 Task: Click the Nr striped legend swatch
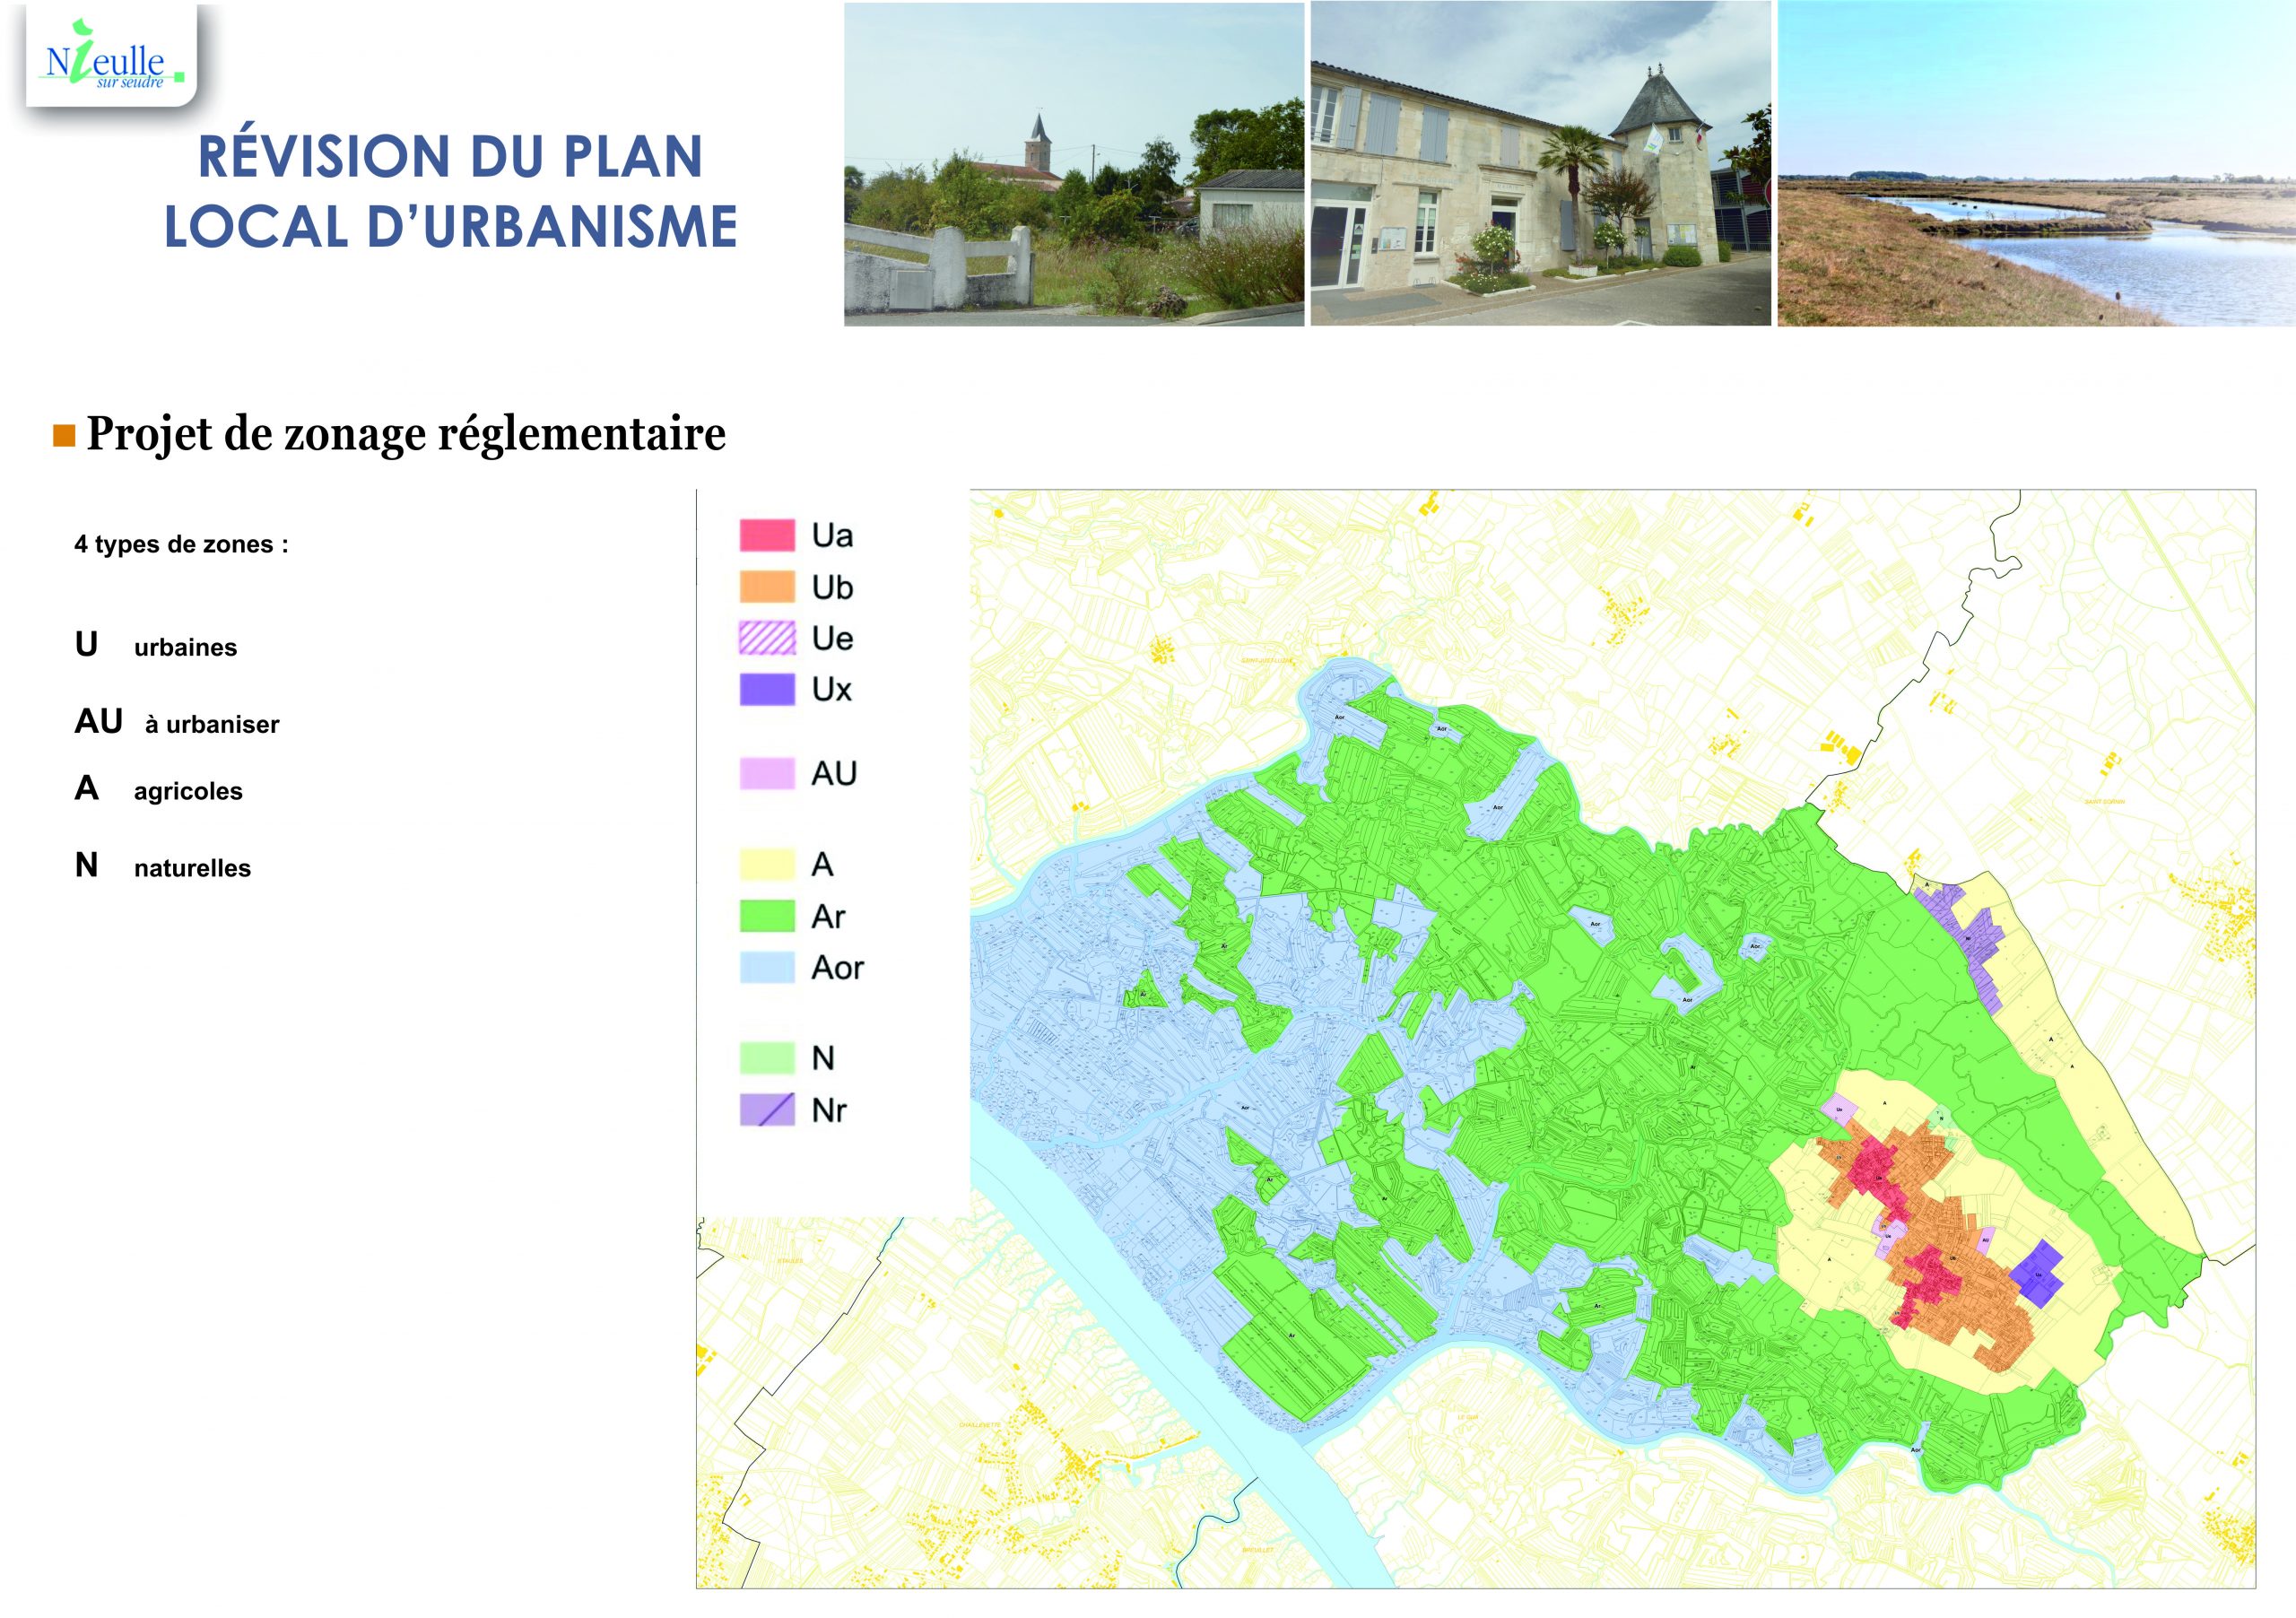tap(767, 1110)
